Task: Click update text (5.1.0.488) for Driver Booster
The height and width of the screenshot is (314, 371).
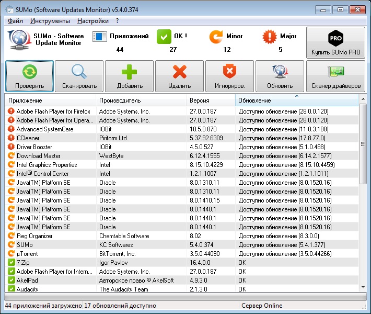Action: tap(282, 147)
